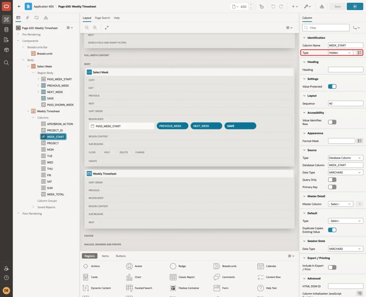Toggle Duplicate Copies Existing Value switch
Screen dimensions: 366x297
tap(332, 230)
